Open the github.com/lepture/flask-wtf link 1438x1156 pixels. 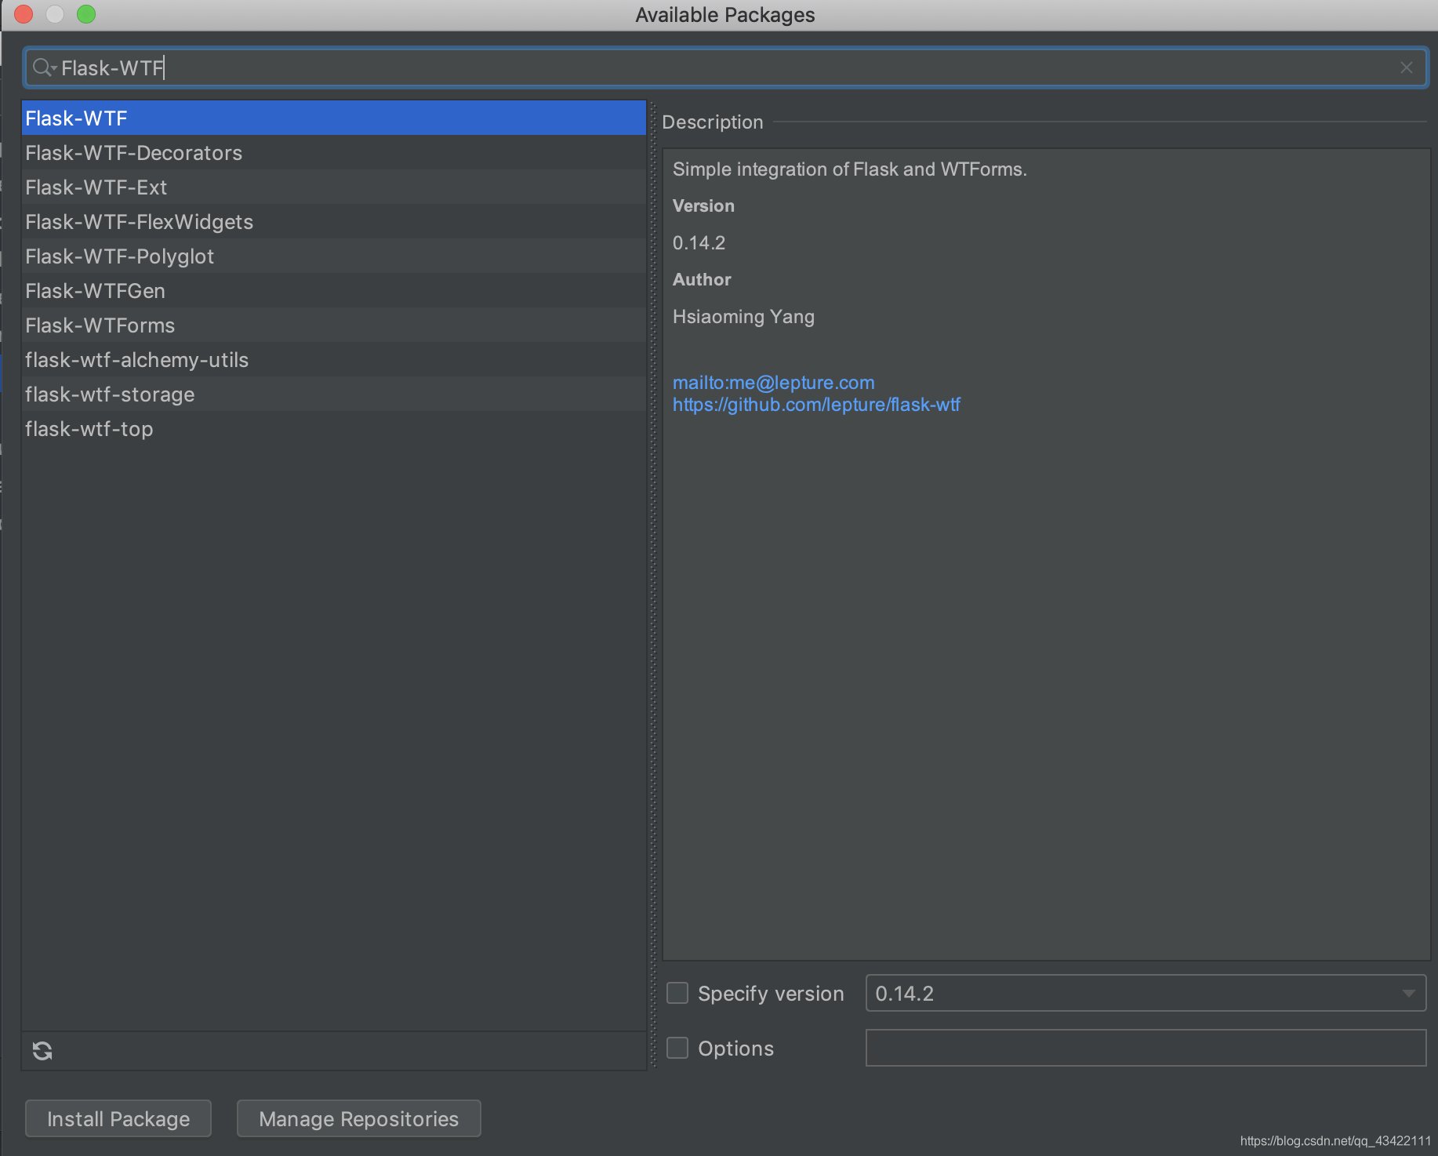tap(816, 405)
